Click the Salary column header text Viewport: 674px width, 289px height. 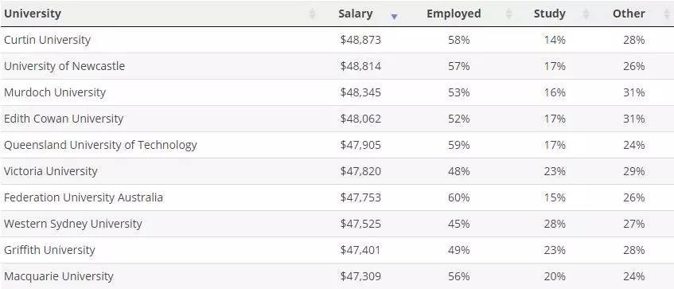pyautogui.click(x=355, y=14)
